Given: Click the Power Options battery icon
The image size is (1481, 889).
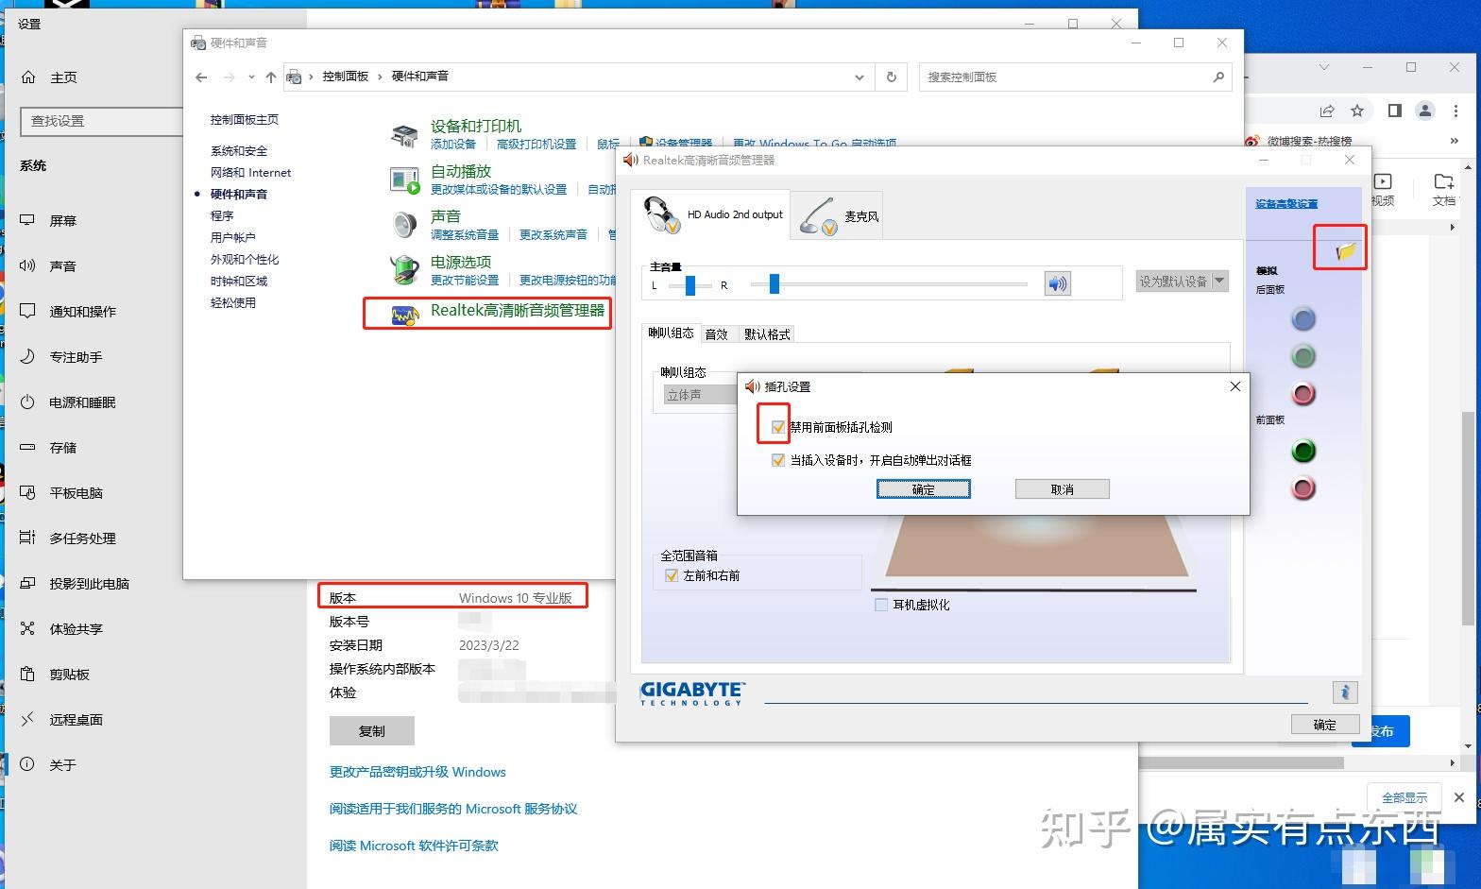Looking at the screenshot, I should tap(404, 270).
